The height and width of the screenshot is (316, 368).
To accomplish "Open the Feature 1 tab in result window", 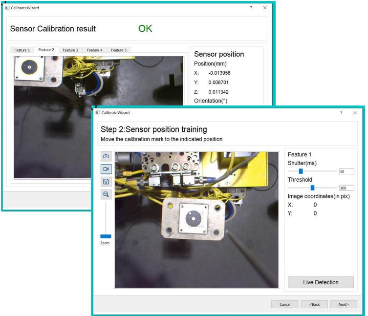I will [22, 50].
